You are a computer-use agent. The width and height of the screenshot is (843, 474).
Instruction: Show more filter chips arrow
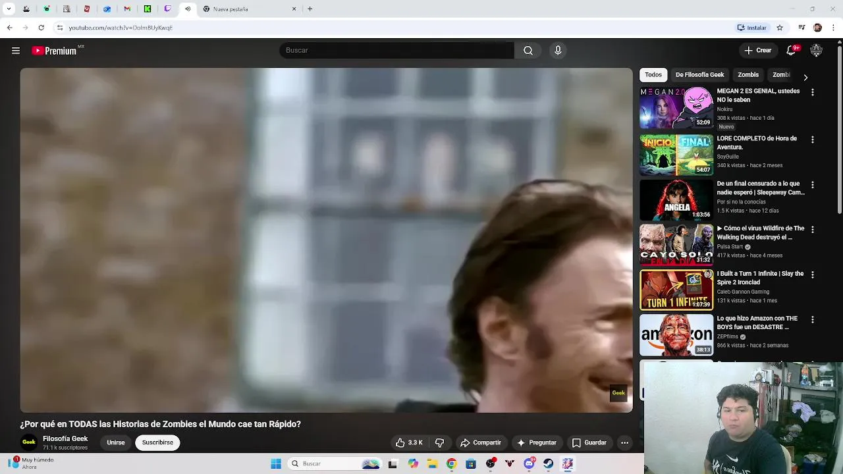[x=805, y=78]
